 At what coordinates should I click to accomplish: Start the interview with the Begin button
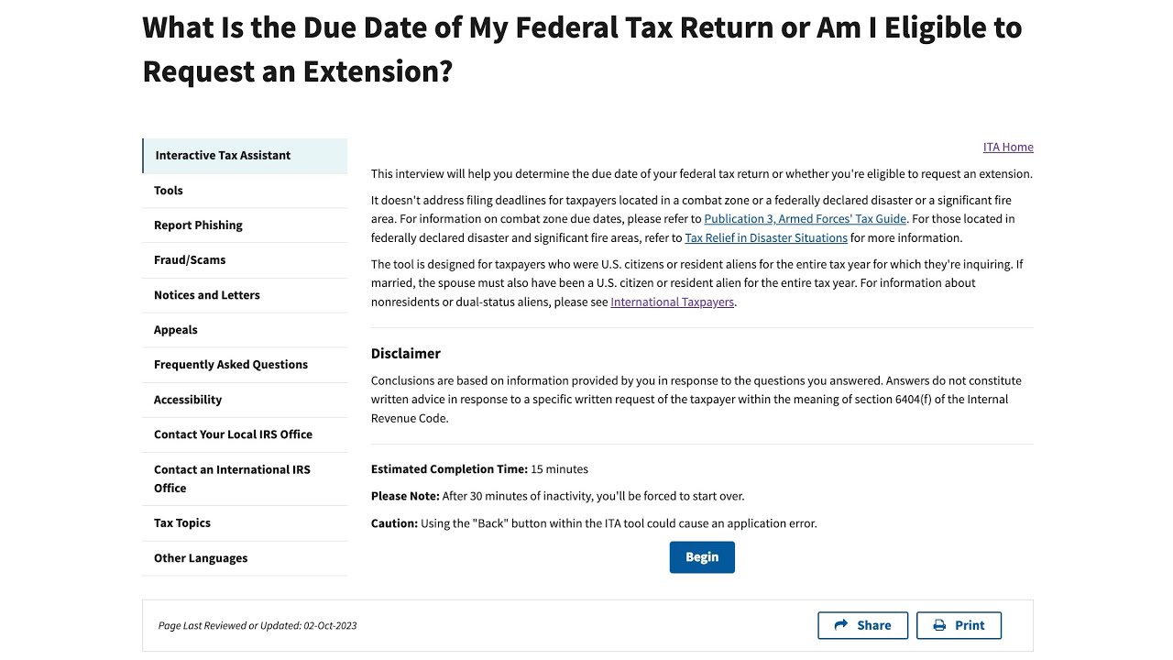[702, 557]
